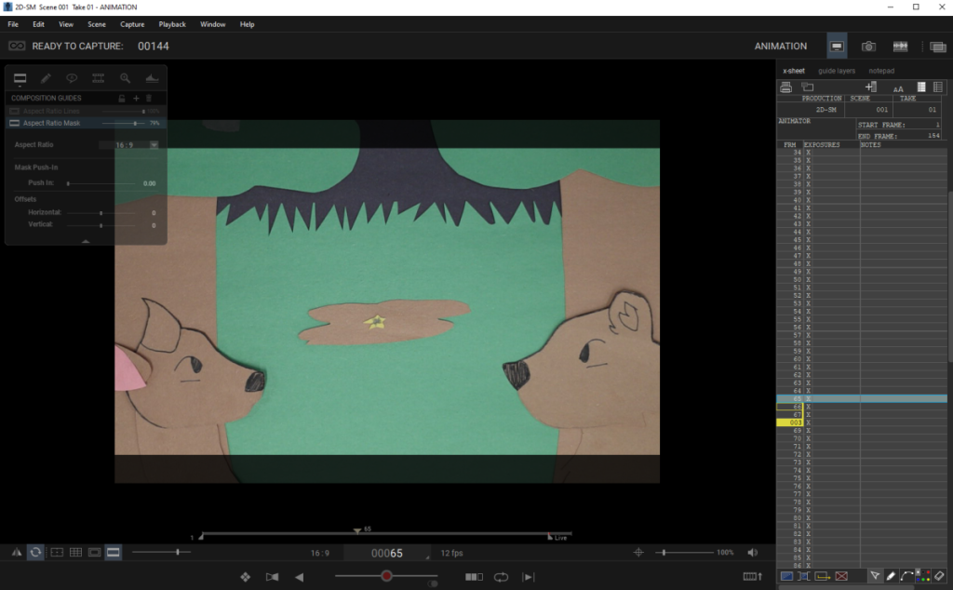Adjust Aspect Ratio Mask opacity slider

[x=124, y=123]
